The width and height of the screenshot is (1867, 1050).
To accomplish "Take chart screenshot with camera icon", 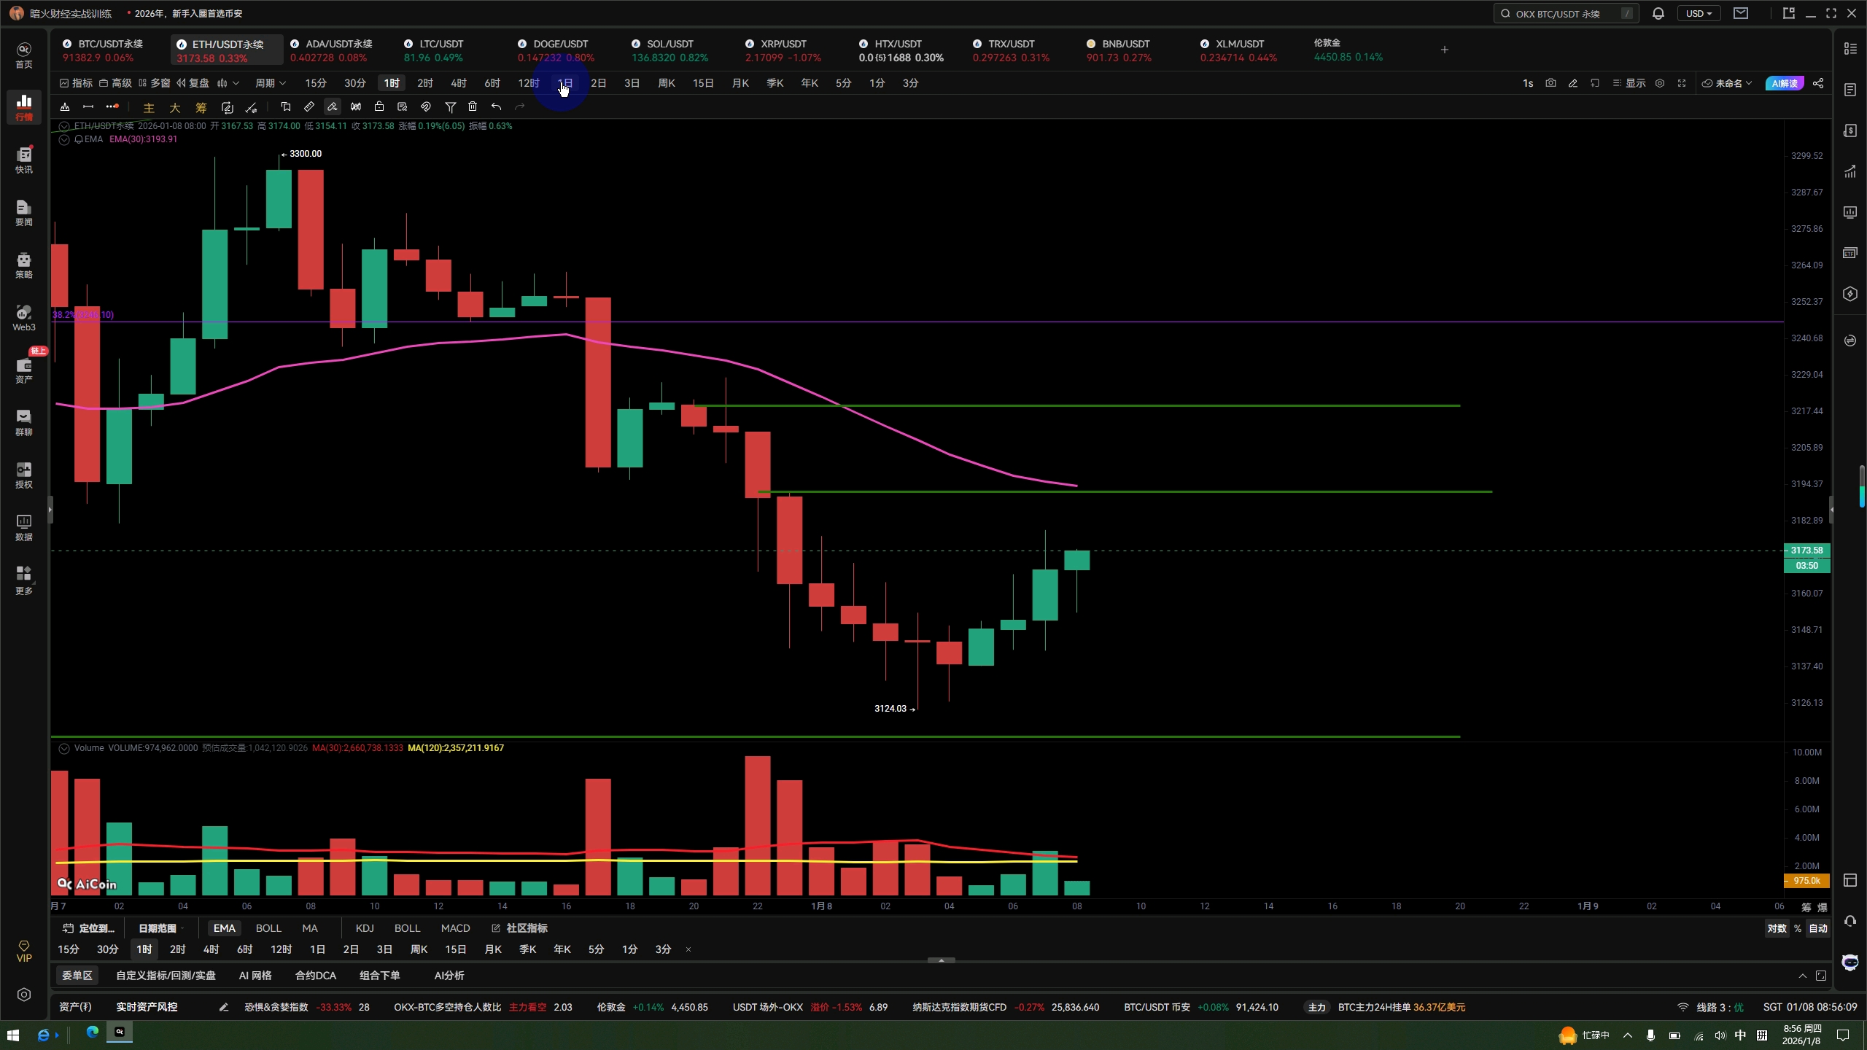I will pos(1550,83).
